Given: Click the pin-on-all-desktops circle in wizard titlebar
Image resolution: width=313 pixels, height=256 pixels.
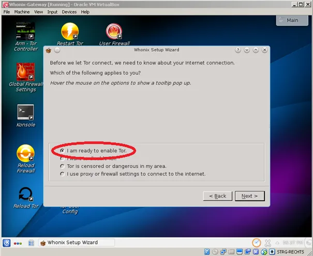Looking at the screenshot, I should (57, 50).
